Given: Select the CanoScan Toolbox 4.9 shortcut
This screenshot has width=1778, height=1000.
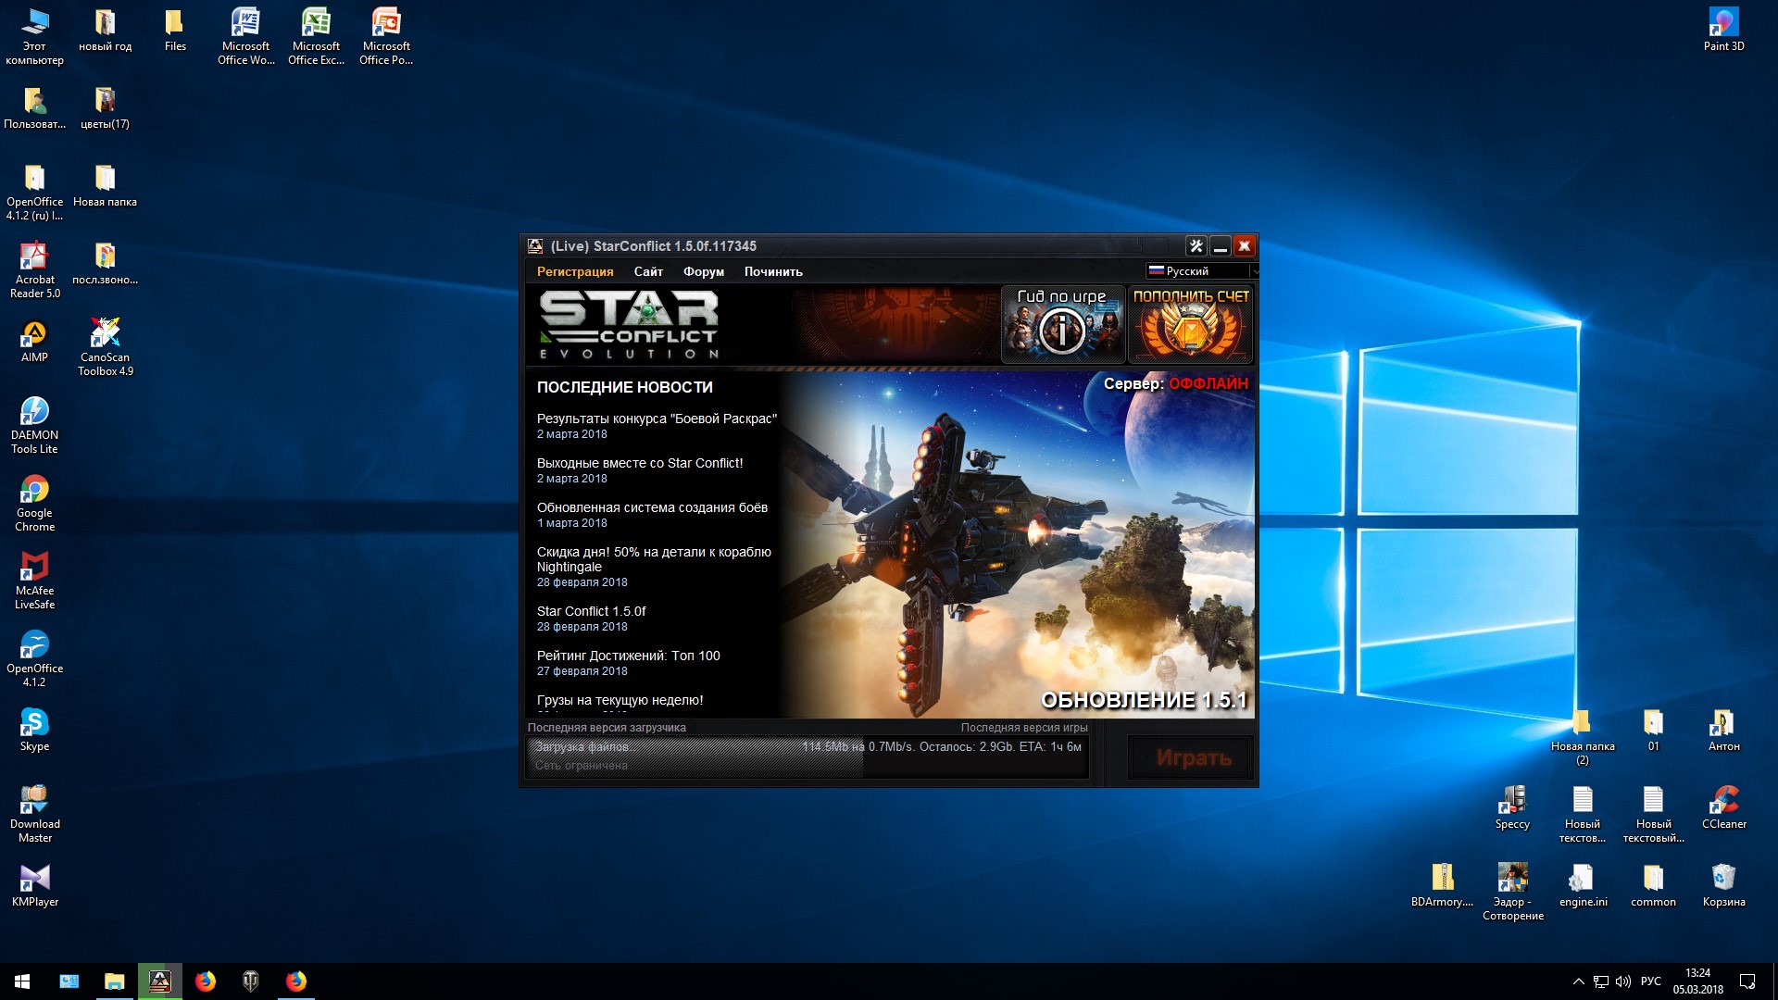Looking at the screenshot, I should (105, 348).
